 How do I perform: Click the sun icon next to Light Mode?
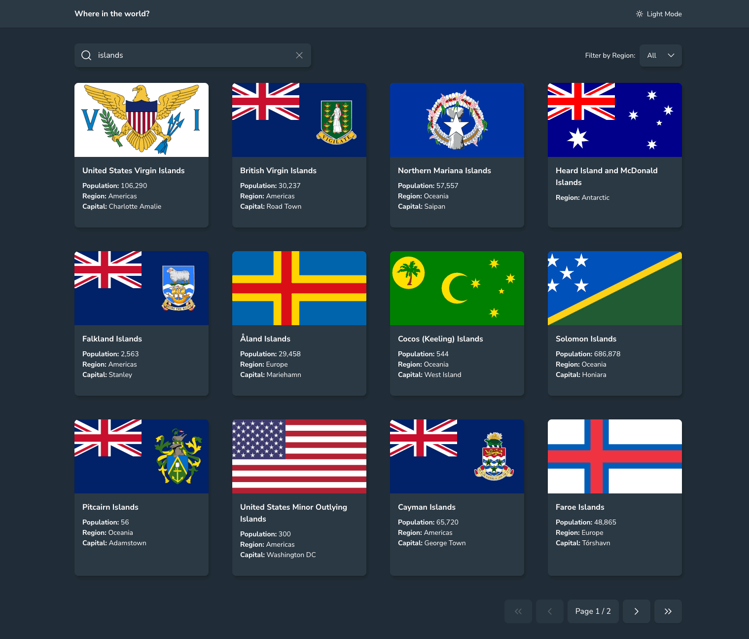tap(640, 14)
